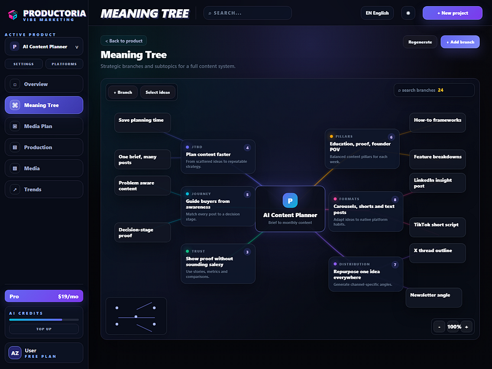Navigate to Media section
This screenshot has width=492, height=369.
point(44,168)
